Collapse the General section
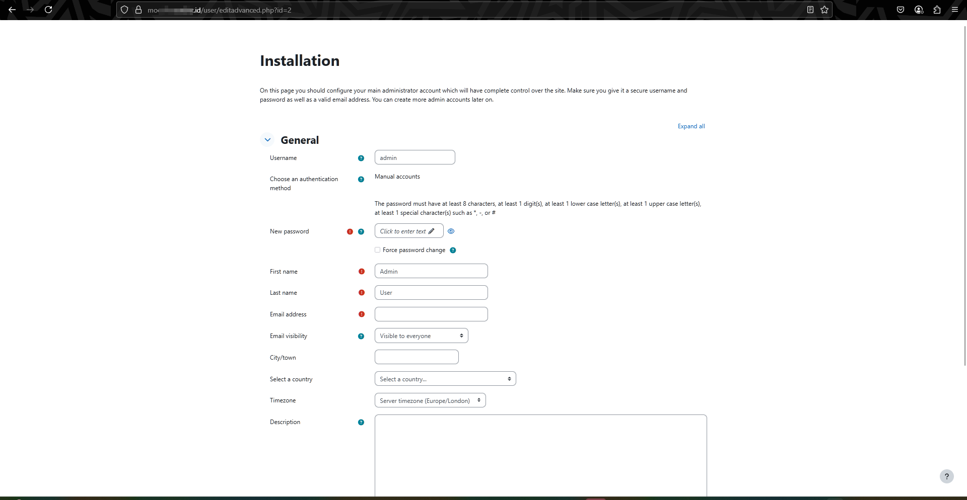Image resolution: width=967 pixels, height=500 pixels. coord(267,140)
